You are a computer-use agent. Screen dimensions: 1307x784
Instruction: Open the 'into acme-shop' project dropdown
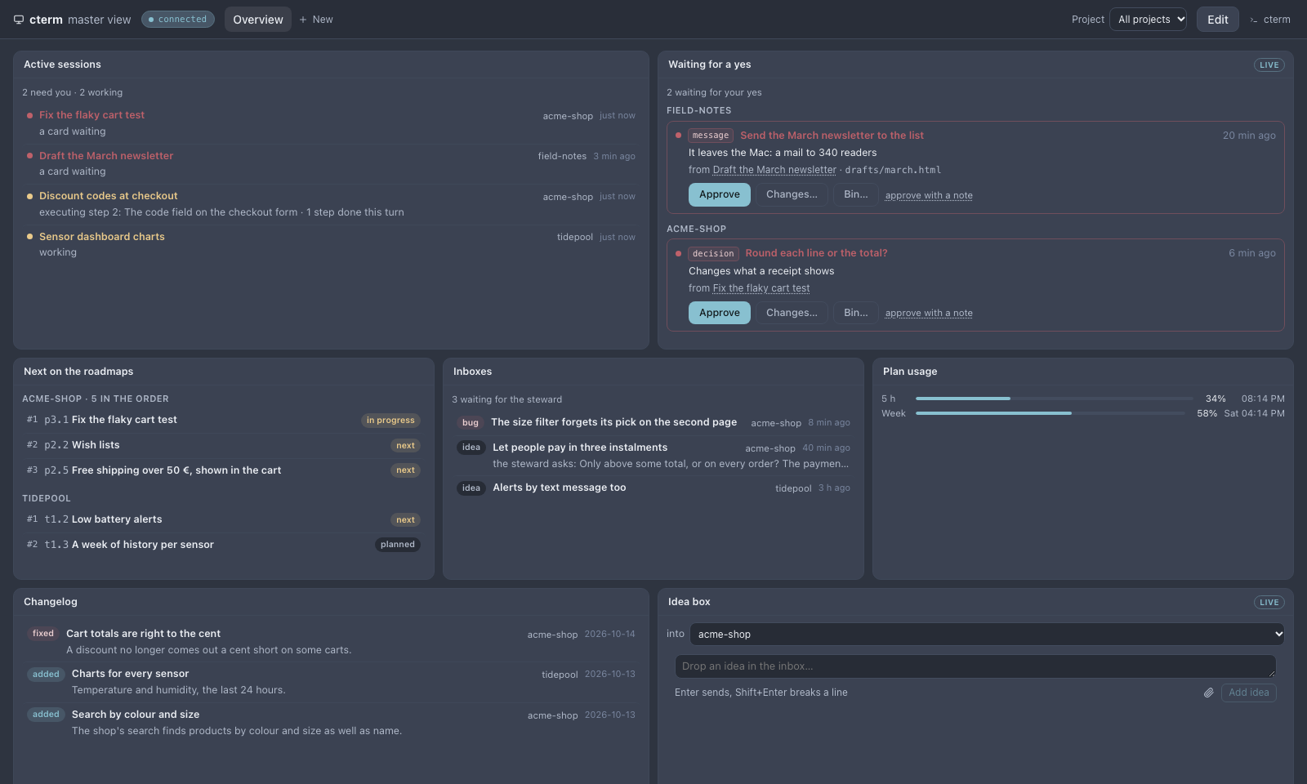(987, 634)
